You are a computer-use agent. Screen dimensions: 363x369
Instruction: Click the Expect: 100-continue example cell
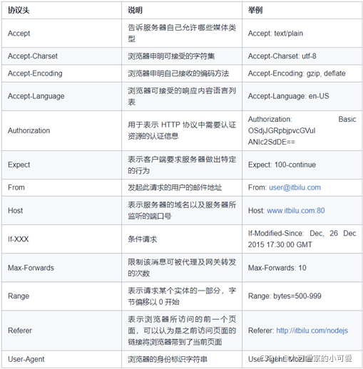pyautogui.click(x=302, y=165)
